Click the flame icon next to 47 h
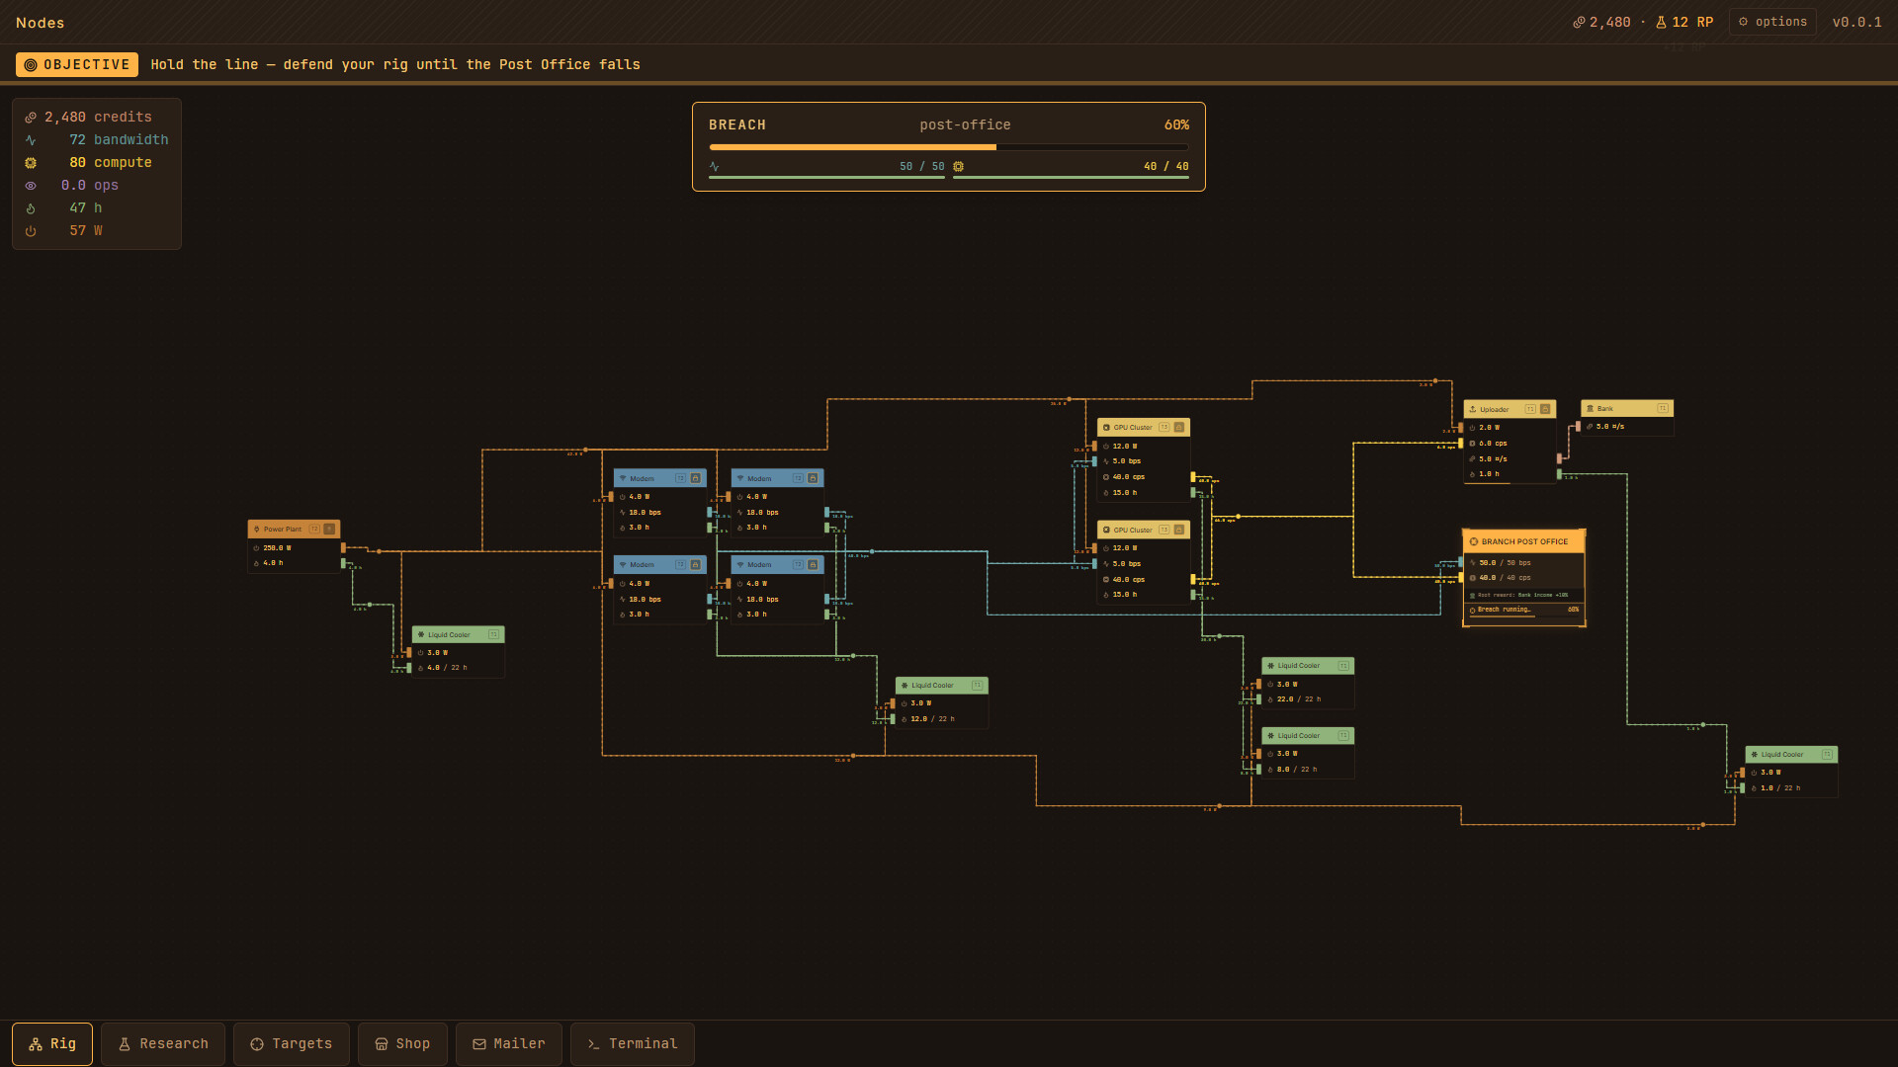Screen dimensions: 1898x1067 (31, 208)
